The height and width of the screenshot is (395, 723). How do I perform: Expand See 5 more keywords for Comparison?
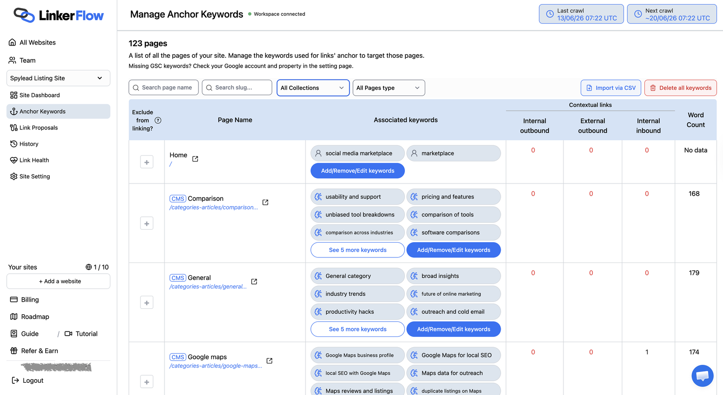[x=357, y=250]
